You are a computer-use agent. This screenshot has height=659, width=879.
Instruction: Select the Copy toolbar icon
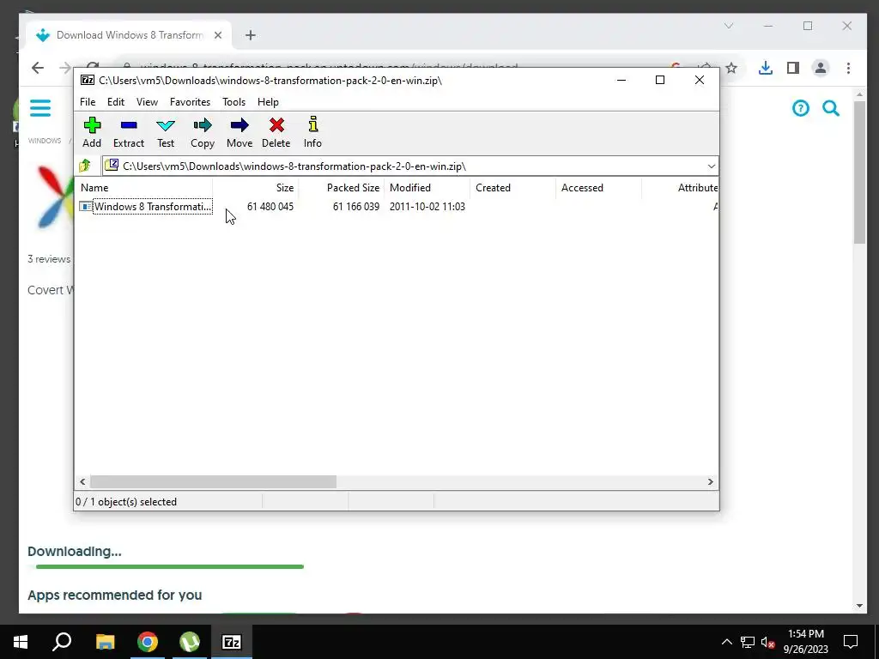[x=203, y=132]
